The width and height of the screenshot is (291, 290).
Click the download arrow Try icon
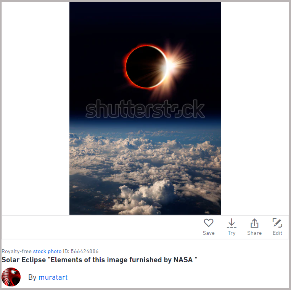pos(232,223)
